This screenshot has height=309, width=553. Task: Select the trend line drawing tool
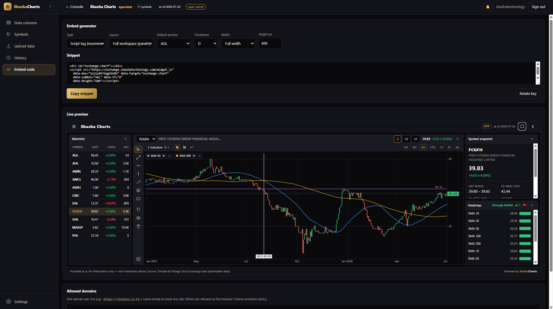click(x=138, y=157)
